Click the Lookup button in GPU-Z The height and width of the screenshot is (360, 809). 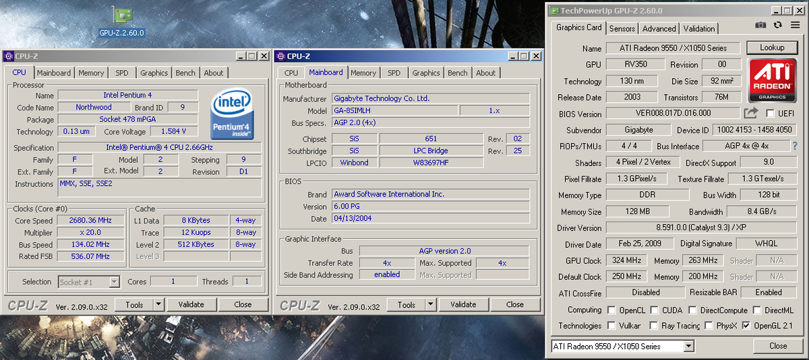[x=772, y=48]
